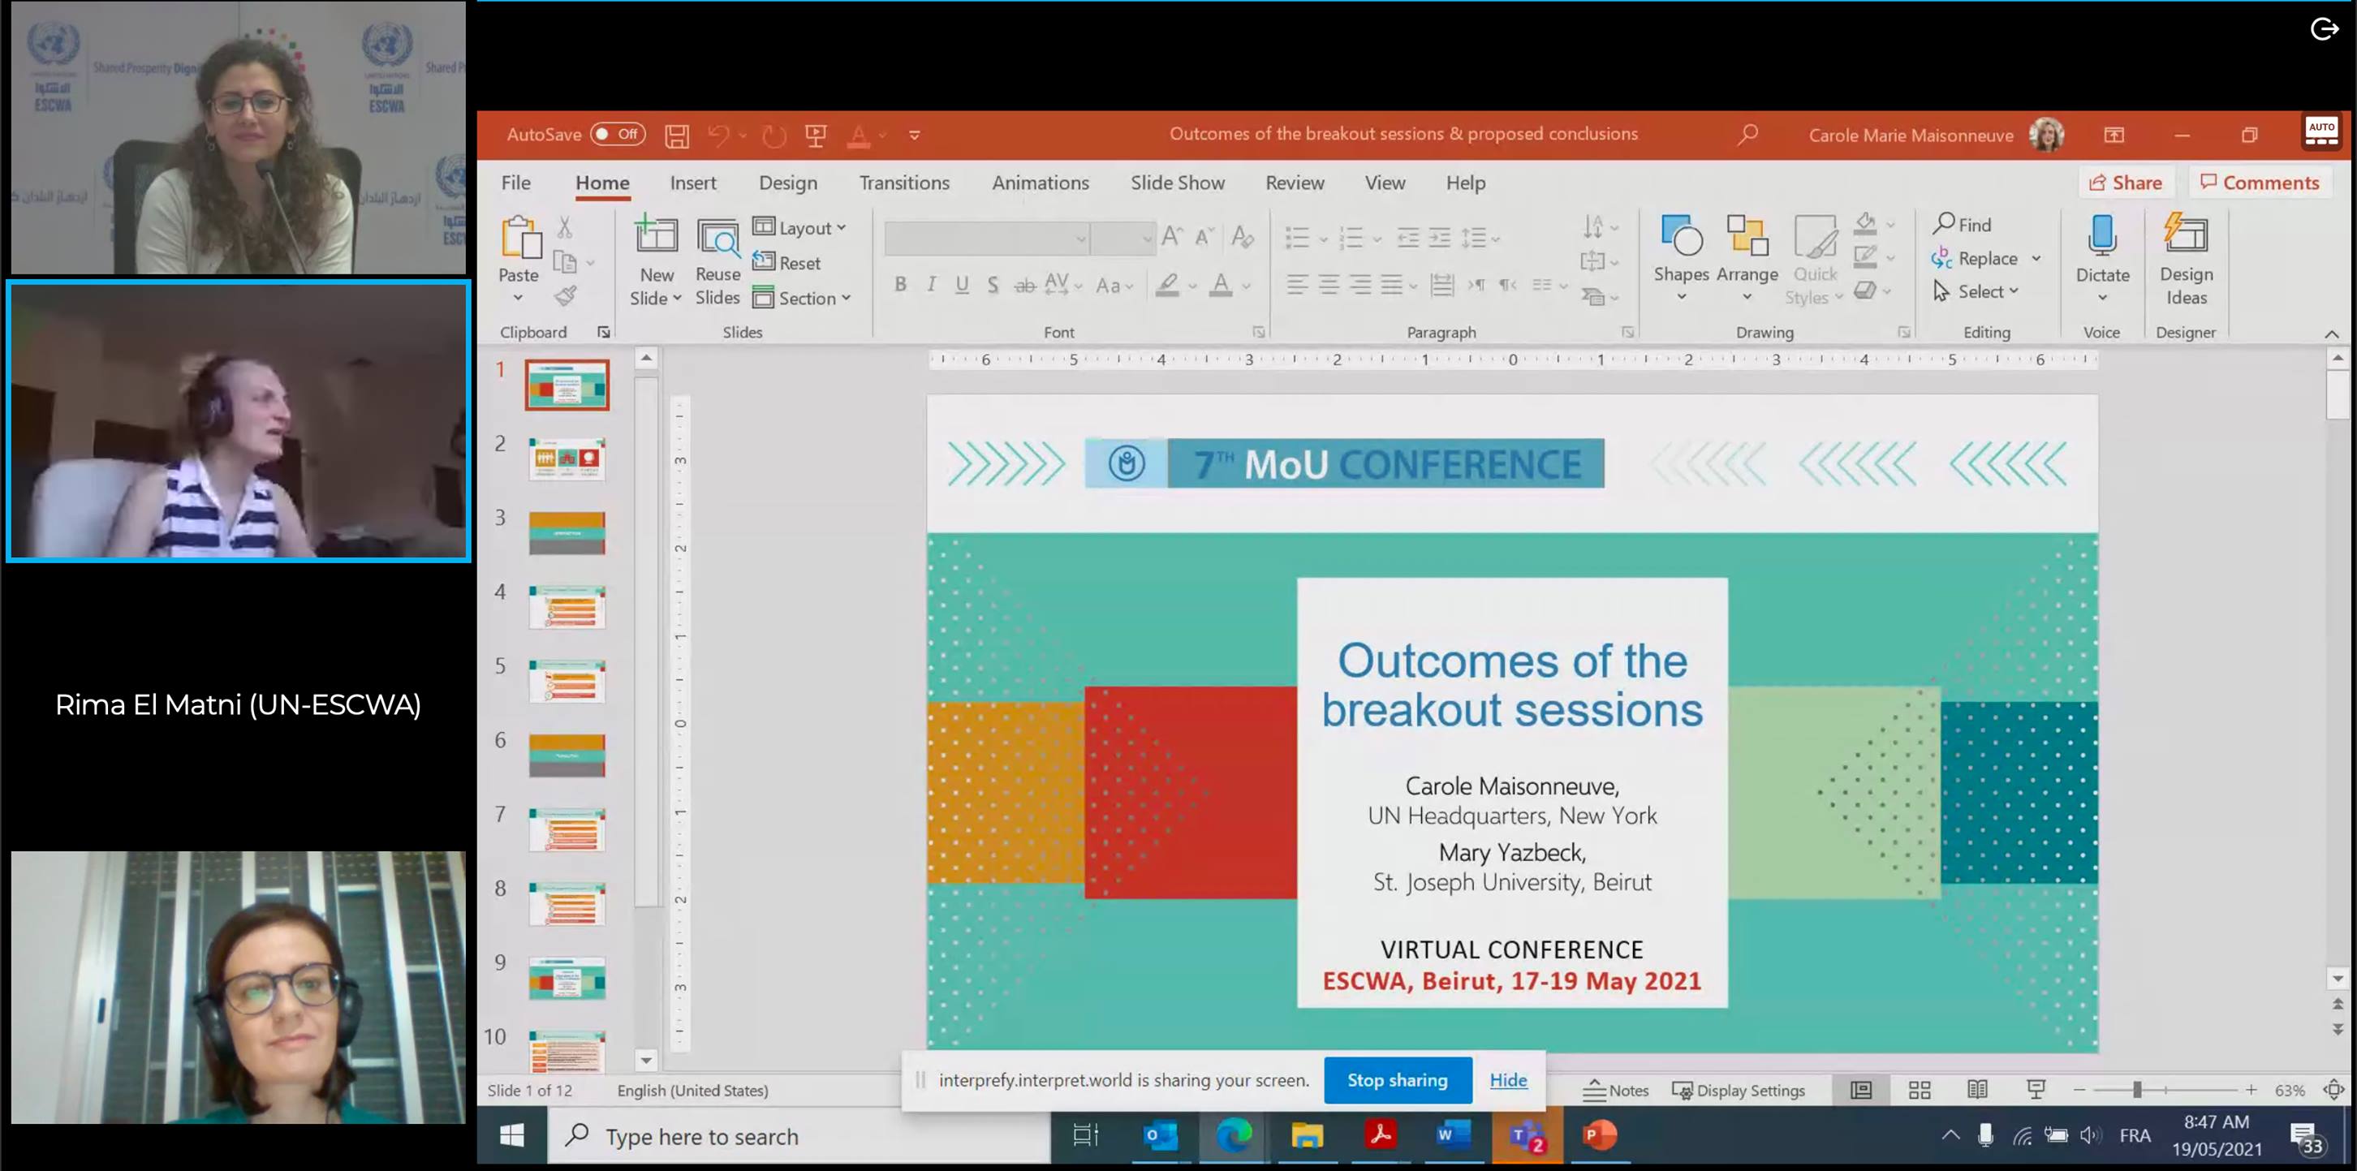Image resolution: width=2357 pixels, height=1171 pixels.
Task: Switch to the Slide Show tab
Action: click(x=1178, y=183)
